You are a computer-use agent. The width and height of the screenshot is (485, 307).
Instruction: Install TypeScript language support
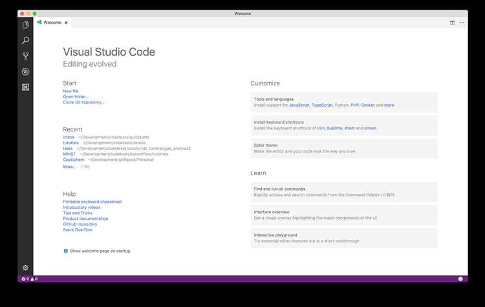click(322, 105)
